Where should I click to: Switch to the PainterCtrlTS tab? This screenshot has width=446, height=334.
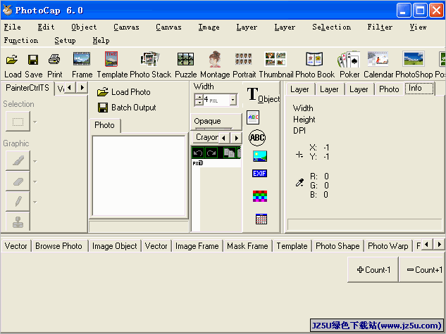pyautogui.click(x=27, y=88)
